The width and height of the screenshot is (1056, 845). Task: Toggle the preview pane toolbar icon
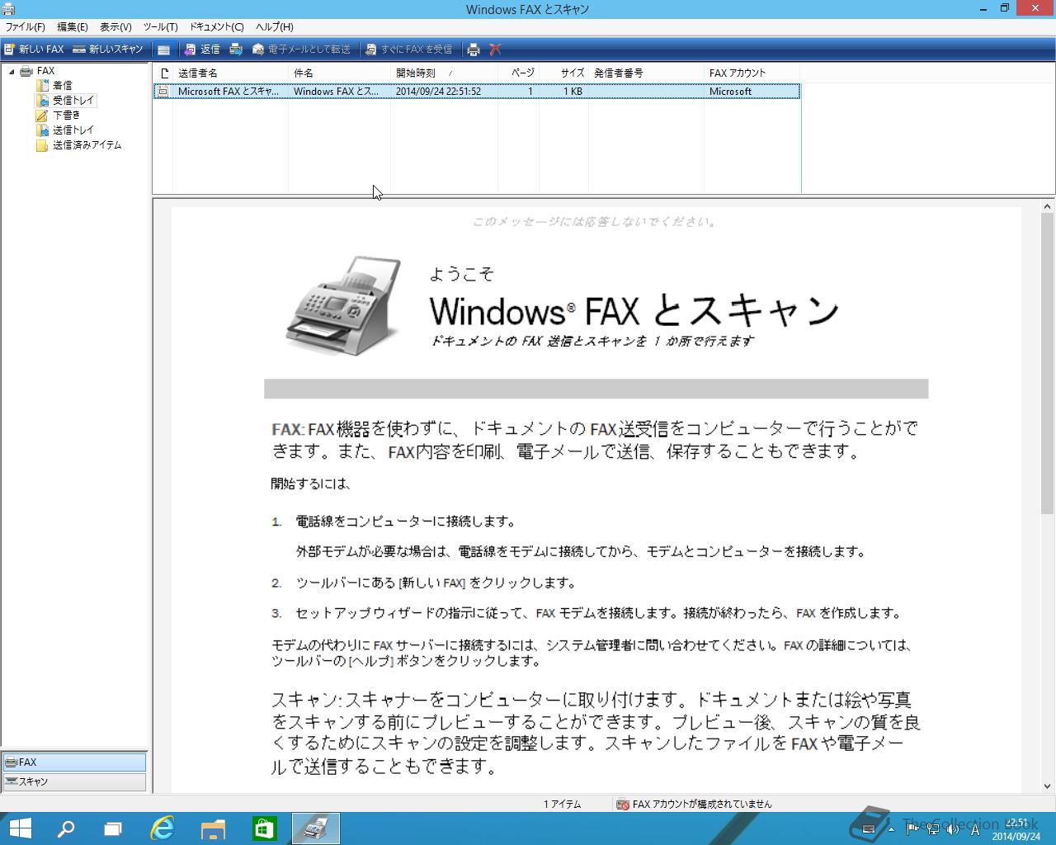[x=164, y=50]
